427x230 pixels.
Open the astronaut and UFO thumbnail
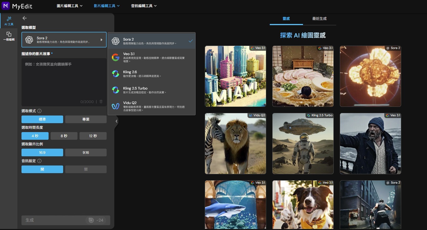pos(303,144)
